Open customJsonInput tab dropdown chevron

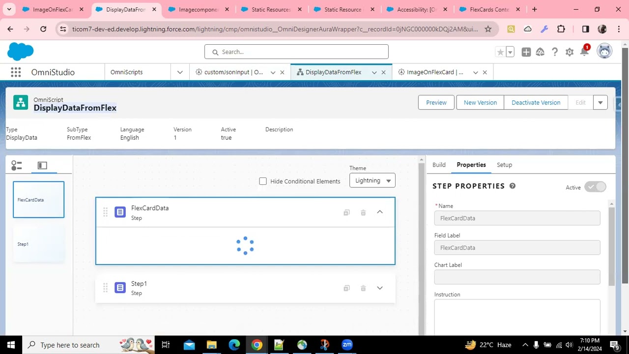tap(273, 72)
